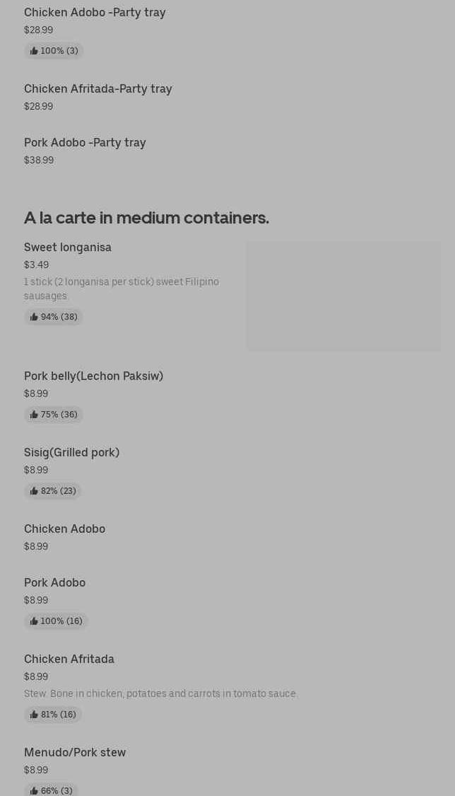The image size is (455, 796).
Task: Choose the Sisig(Grilled pork) item
Action: click(x=71, y=453)
